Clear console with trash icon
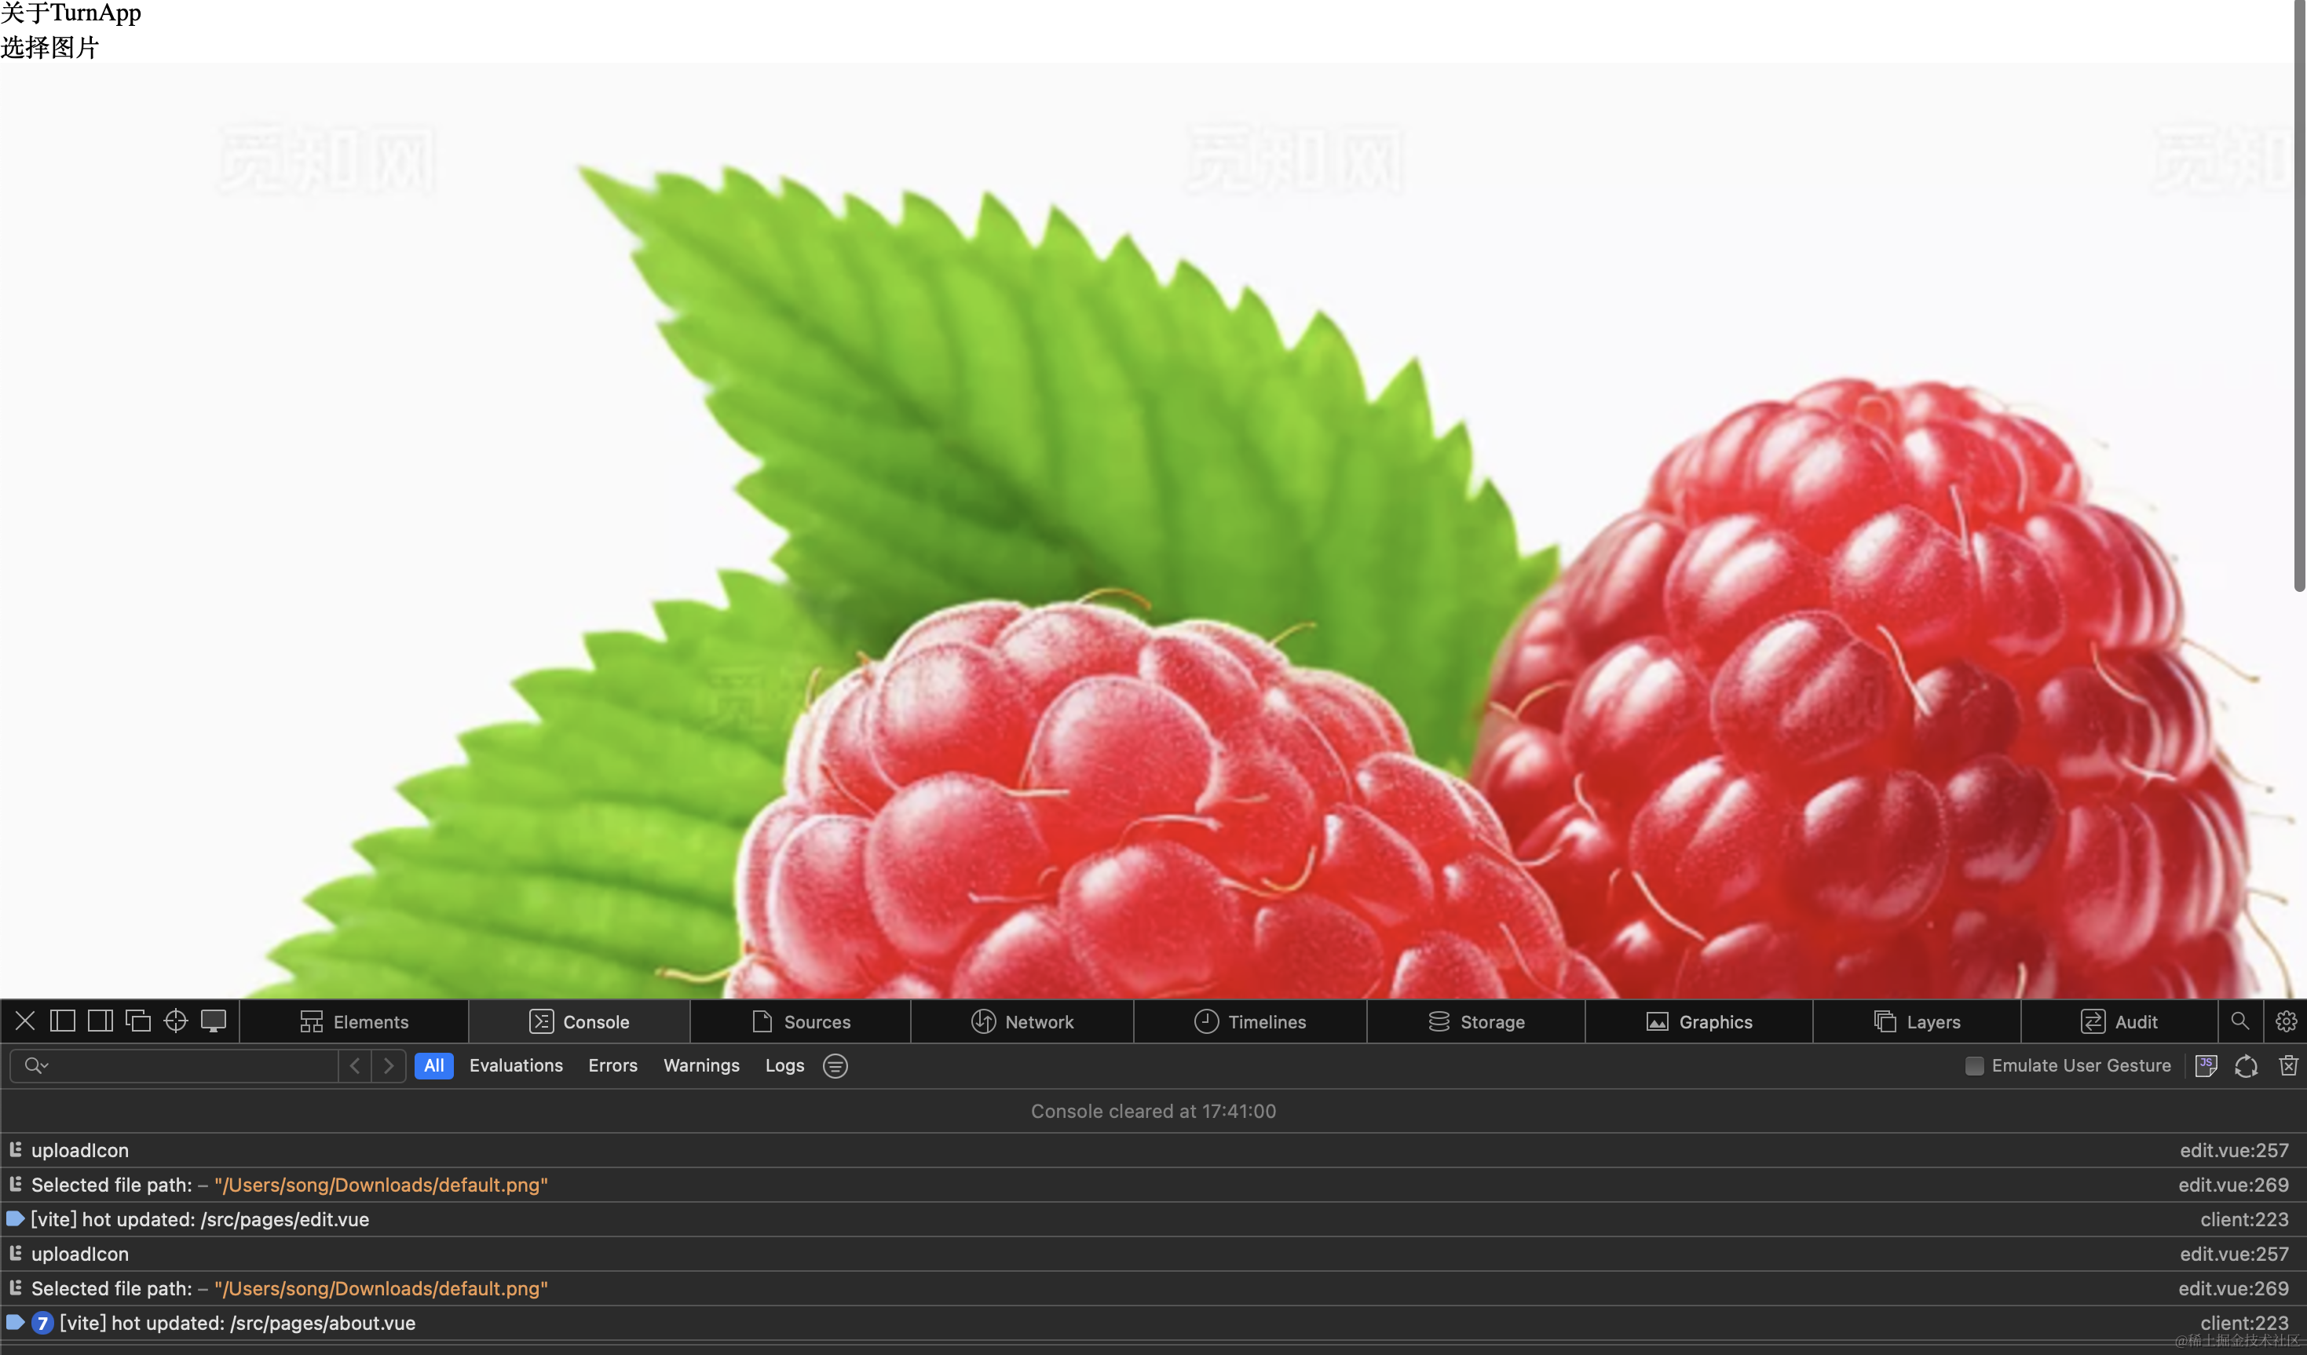The width and height of the screenshot is (2307, 1355). click(x=2288, y=1065)
